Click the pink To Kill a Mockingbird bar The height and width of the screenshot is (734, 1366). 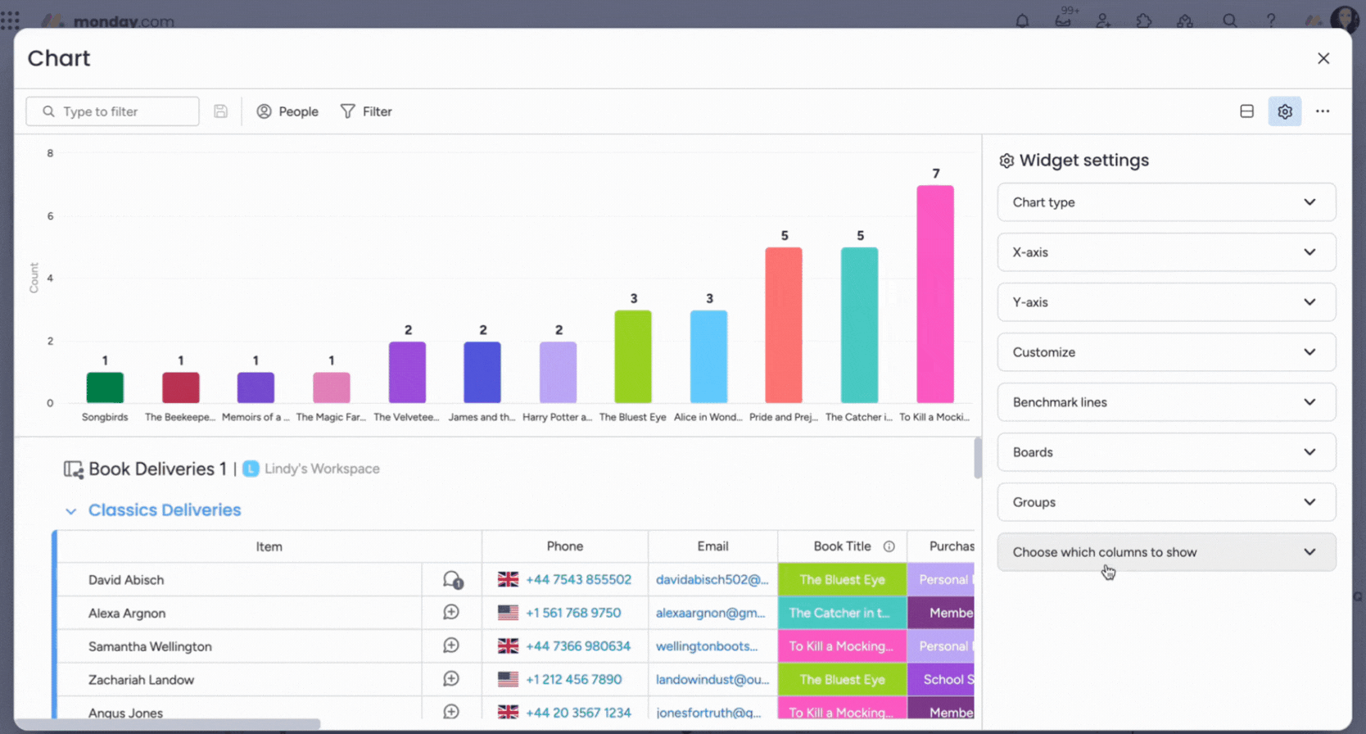tap(934, 295)
